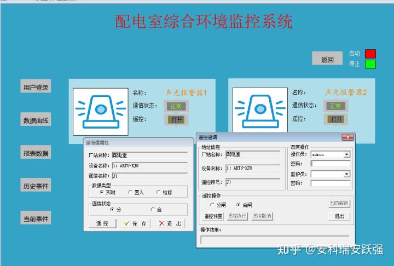The image size is (394, 266).
Task: Click the red 启动 indicator square
Action: pyautogui.click(x=370, y=54)
